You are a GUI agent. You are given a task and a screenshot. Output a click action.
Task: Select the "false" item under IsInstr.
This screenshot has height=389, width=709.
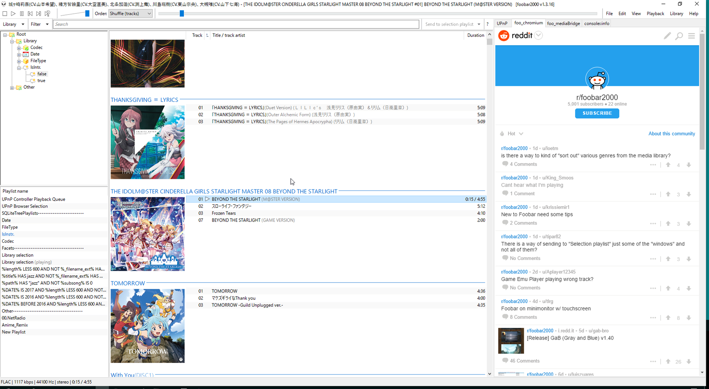[x=42, y=74]
